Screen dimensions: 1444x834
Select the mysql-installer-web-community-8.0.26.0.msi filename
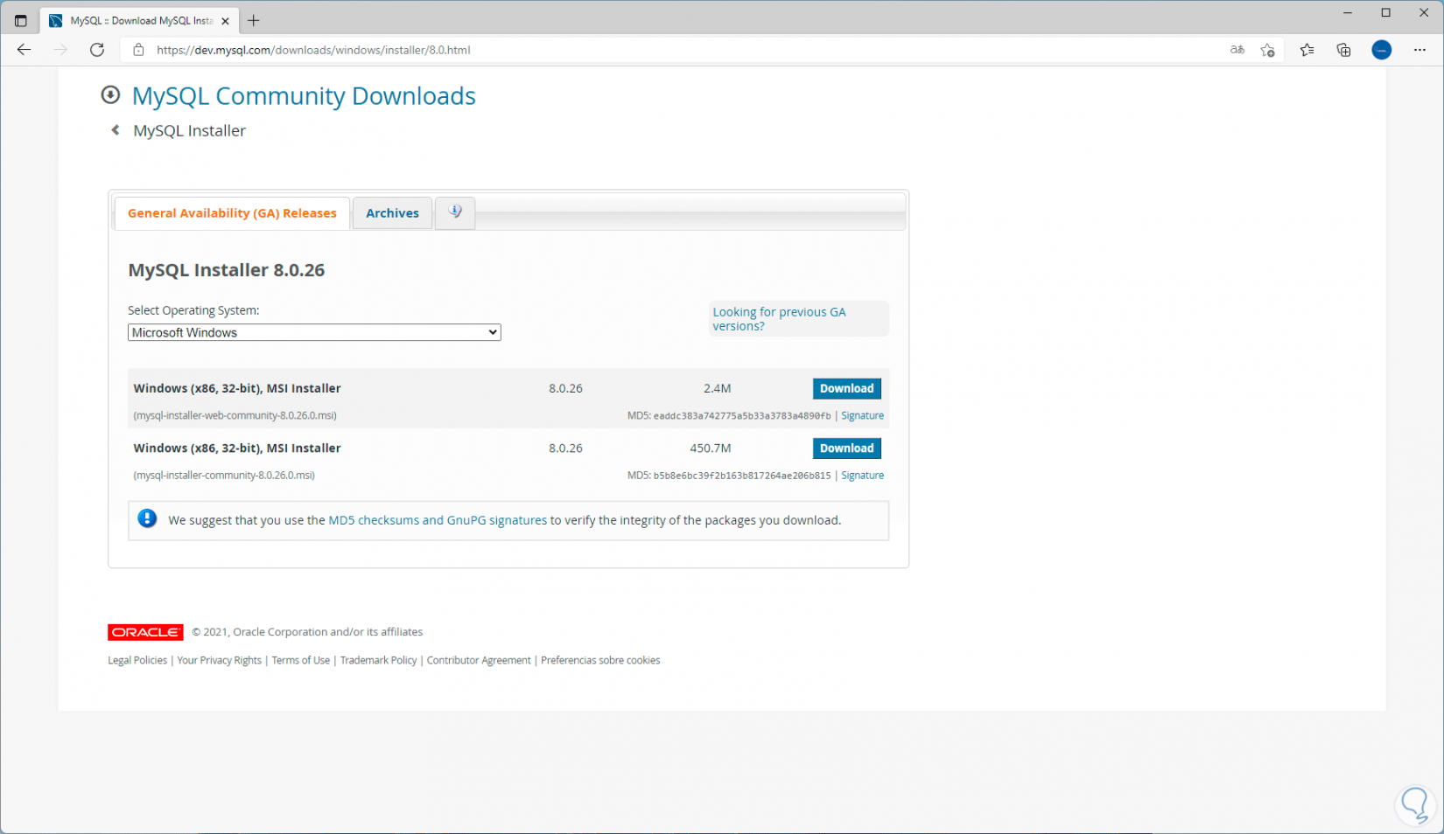coord(235,416)
